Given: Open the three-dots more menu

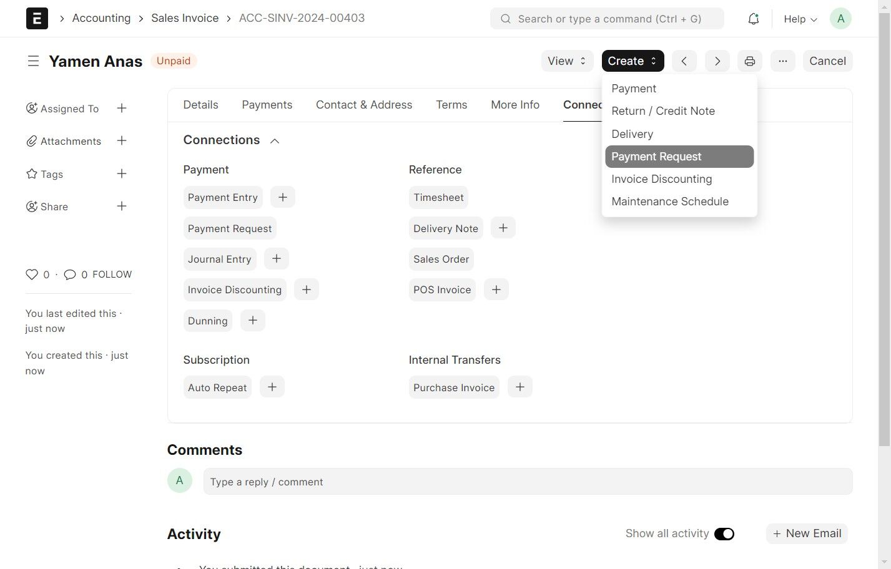Looking at the screenshot, I should point(783,61).
